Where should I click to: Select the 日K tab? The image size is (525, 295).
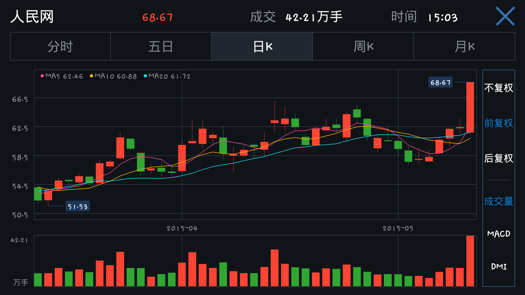point(262,46)
